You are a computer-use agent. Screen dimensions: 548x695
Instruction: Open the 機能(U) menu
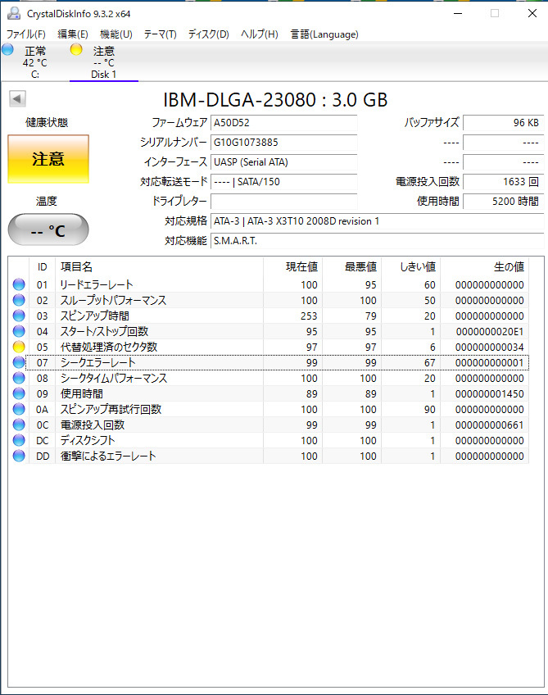click(x=115, y=34)
